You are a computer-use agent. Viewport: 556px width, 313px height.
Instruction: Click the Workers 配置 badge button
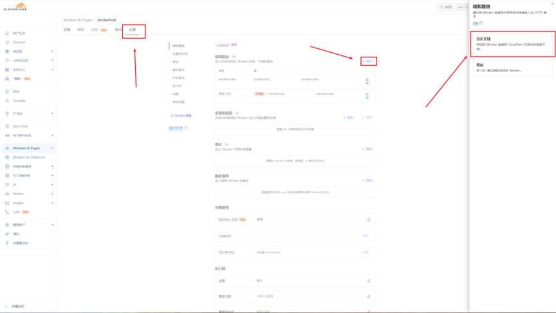pos(181,116)
